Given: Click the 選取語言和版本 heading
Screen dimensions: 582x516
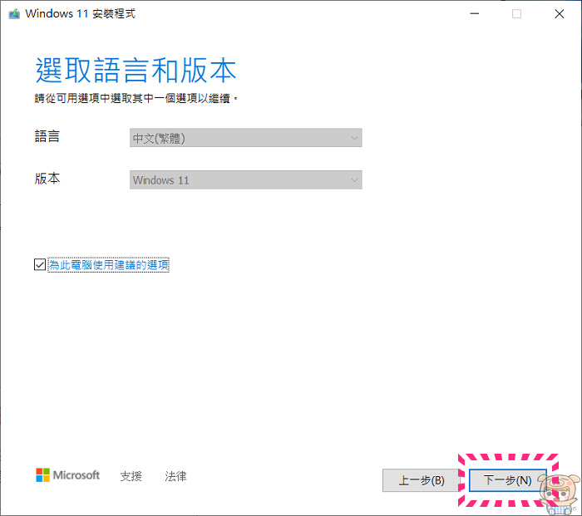Looking at the screenshot, I should pyautogui.click(x=136, y=71).
